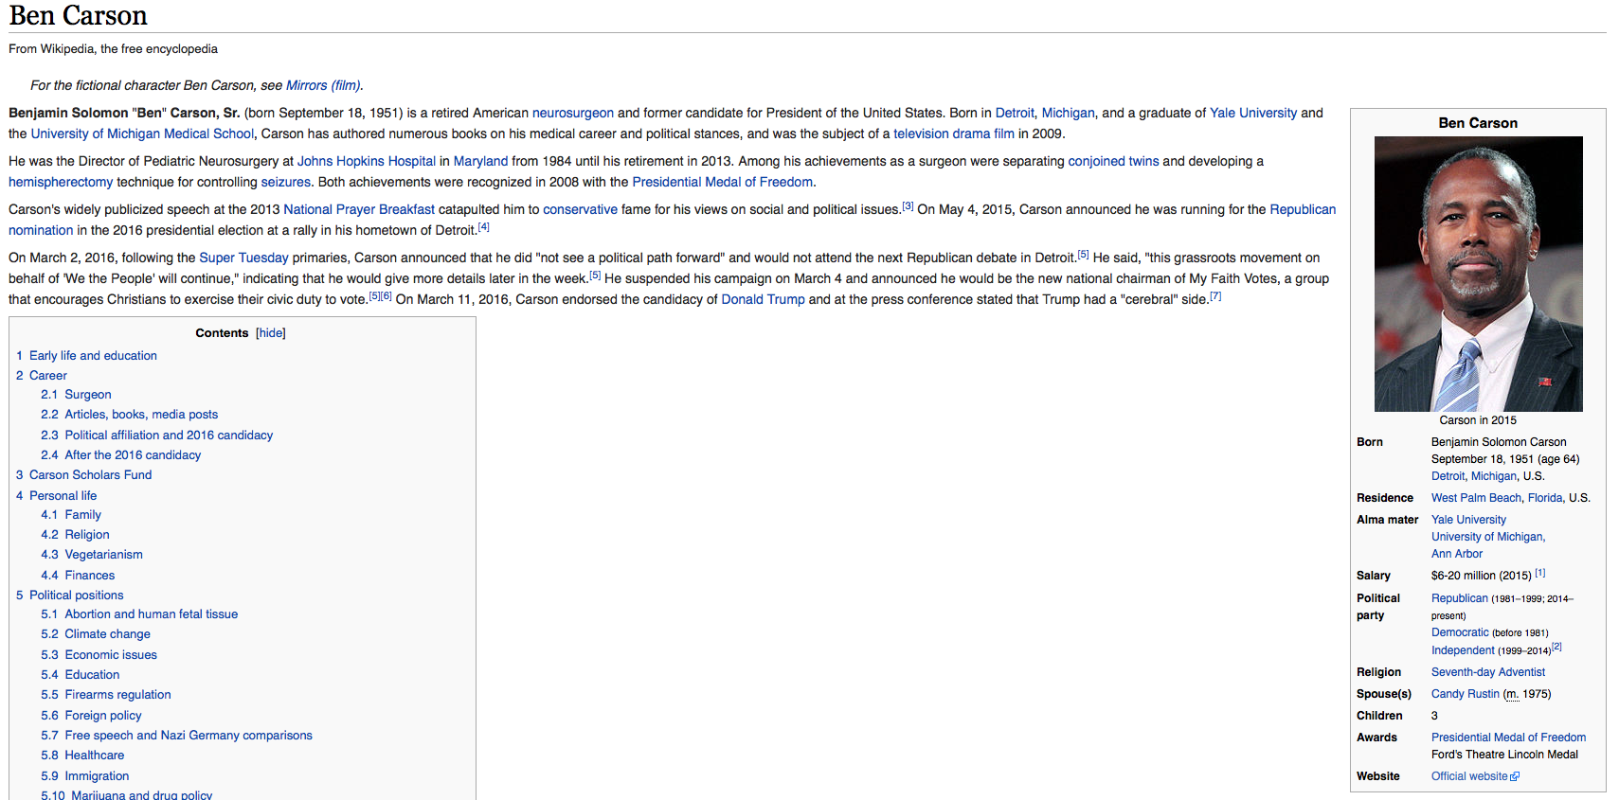Screen dimensions: 1619x800
Task: Jump to the Education subsection
Action: point(92,675)
